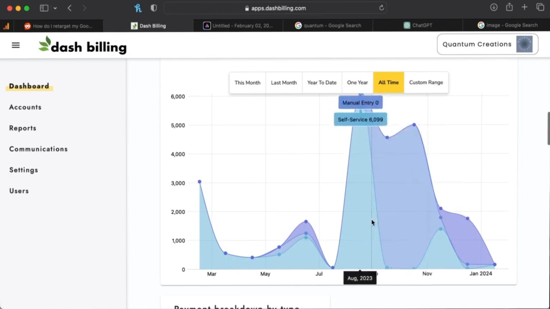Switch to Untitled February 02 tab

pos(238,26)
